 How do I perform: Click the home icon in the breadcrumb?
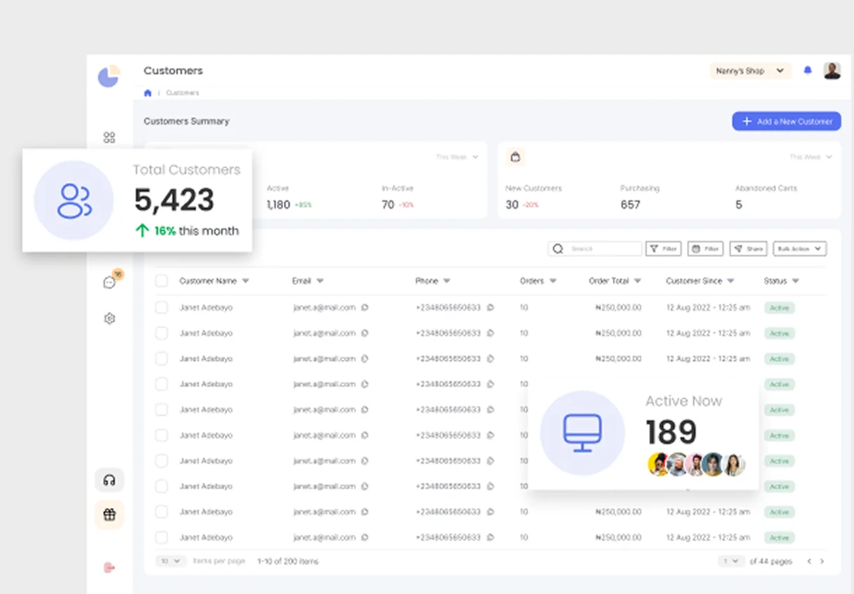148,92
